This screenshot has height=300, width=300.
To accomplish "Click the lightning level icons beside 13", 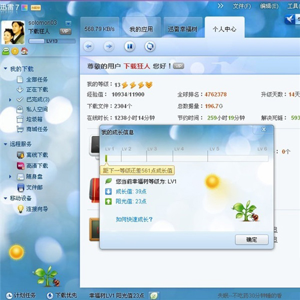I will [x=137, y=85].
